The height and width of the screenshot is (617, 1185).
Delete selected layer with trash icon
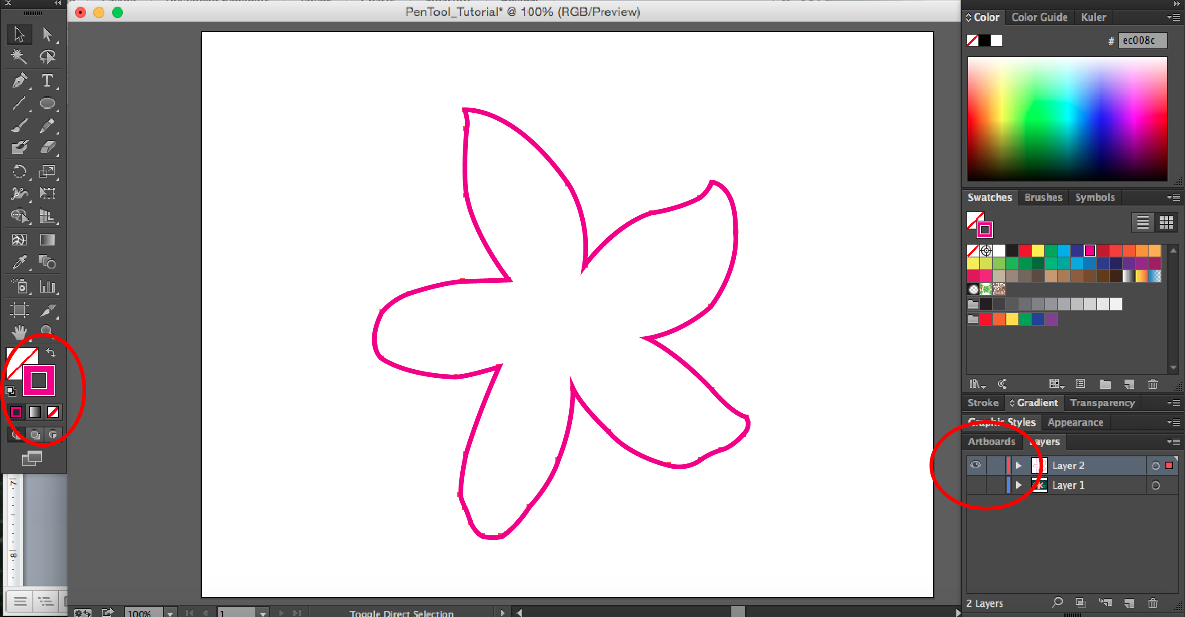coord(1153,603)
